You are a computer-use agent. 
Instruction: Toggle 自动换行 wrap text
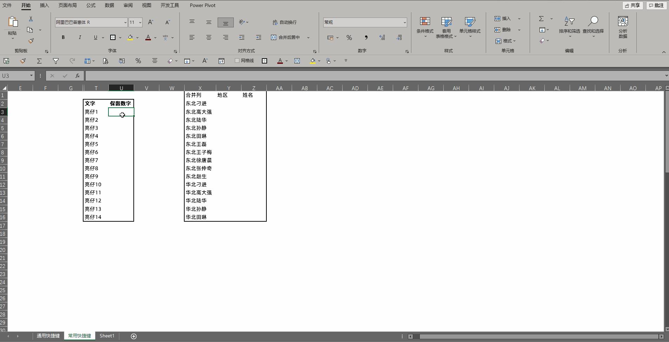point(285,22)
